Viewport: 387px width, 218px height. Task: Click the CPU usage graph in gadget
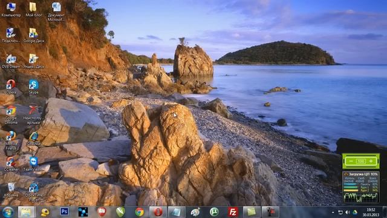[361, 197]
